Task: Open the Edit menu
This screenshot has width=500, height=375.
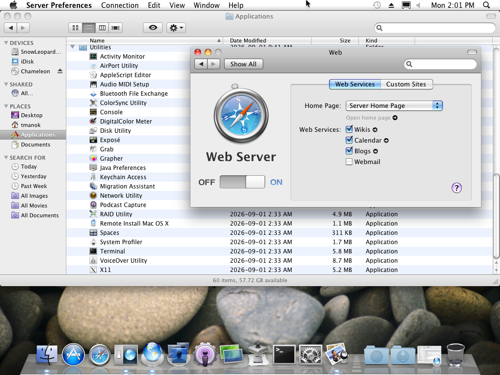Action: [x=154, y=5]
